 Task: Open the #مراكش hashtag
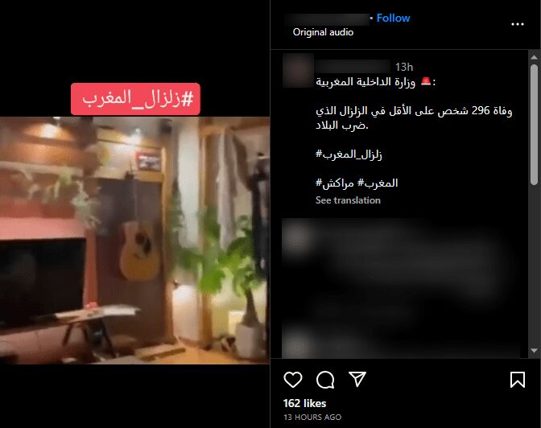[x=335, y=183]
